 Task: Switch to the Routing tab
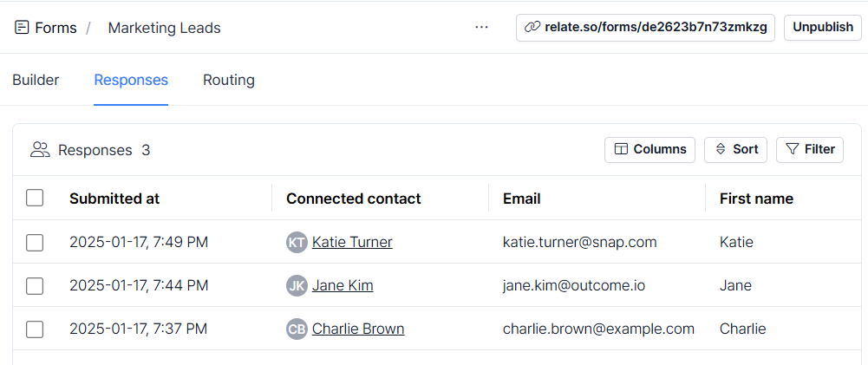pyautogui.click(x=229, y=81)
